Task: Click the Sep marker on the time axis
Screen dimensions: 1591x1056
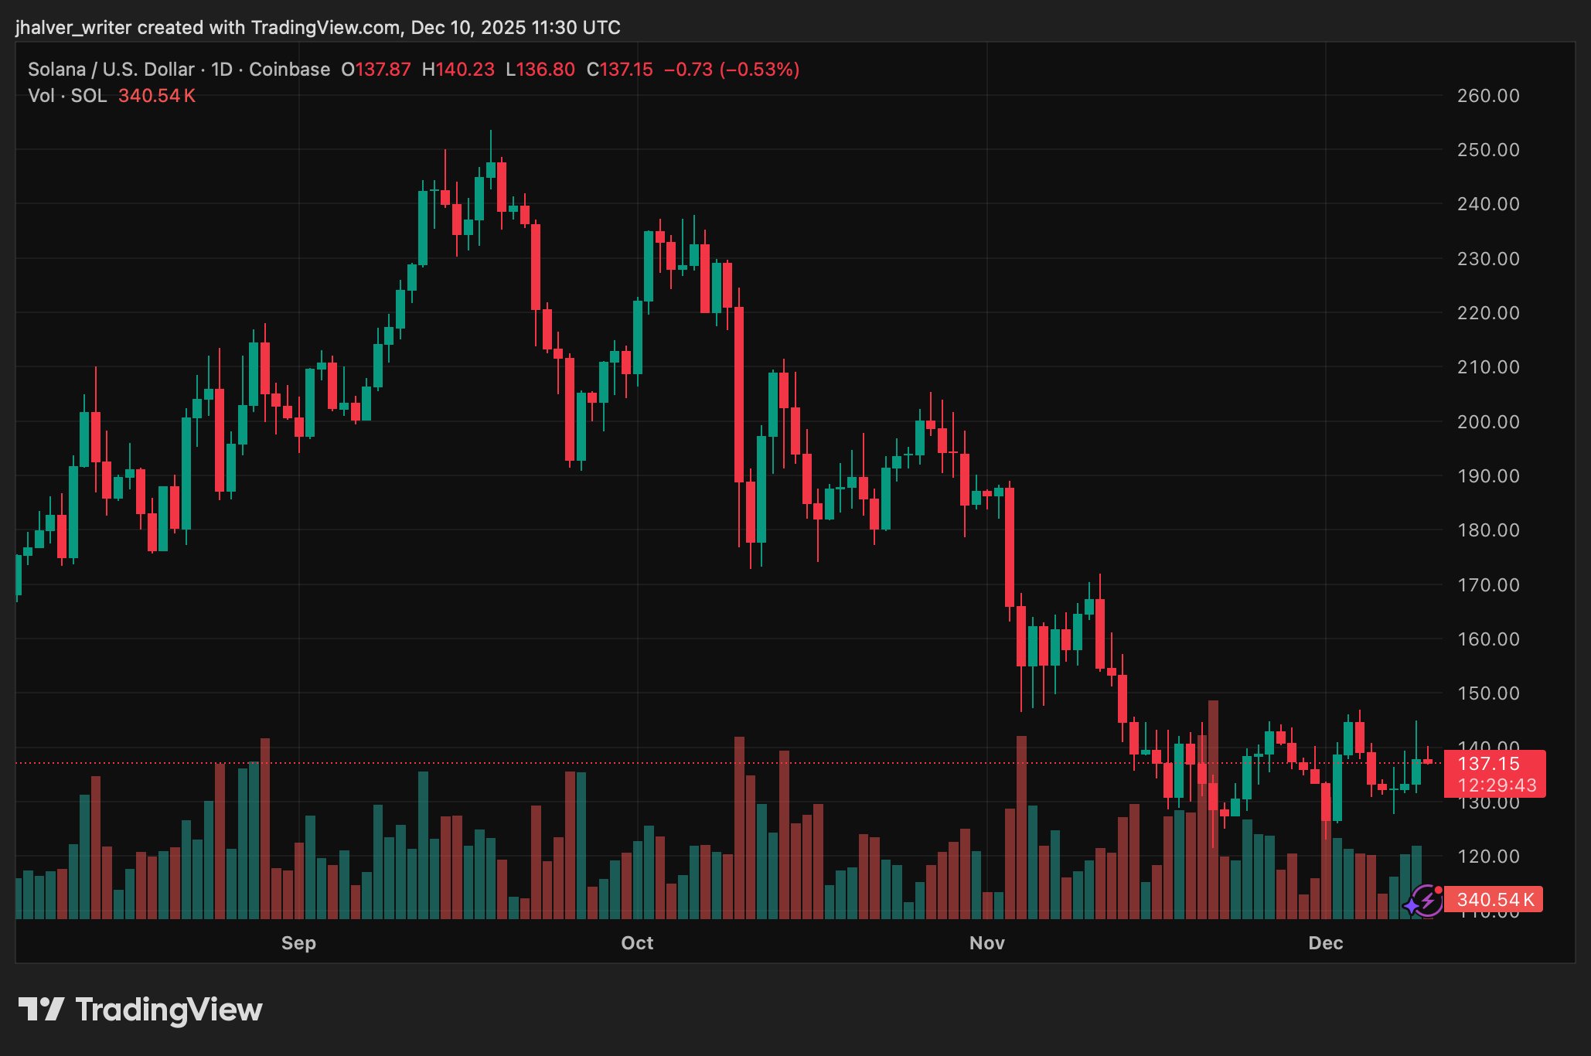Action: 298,943
